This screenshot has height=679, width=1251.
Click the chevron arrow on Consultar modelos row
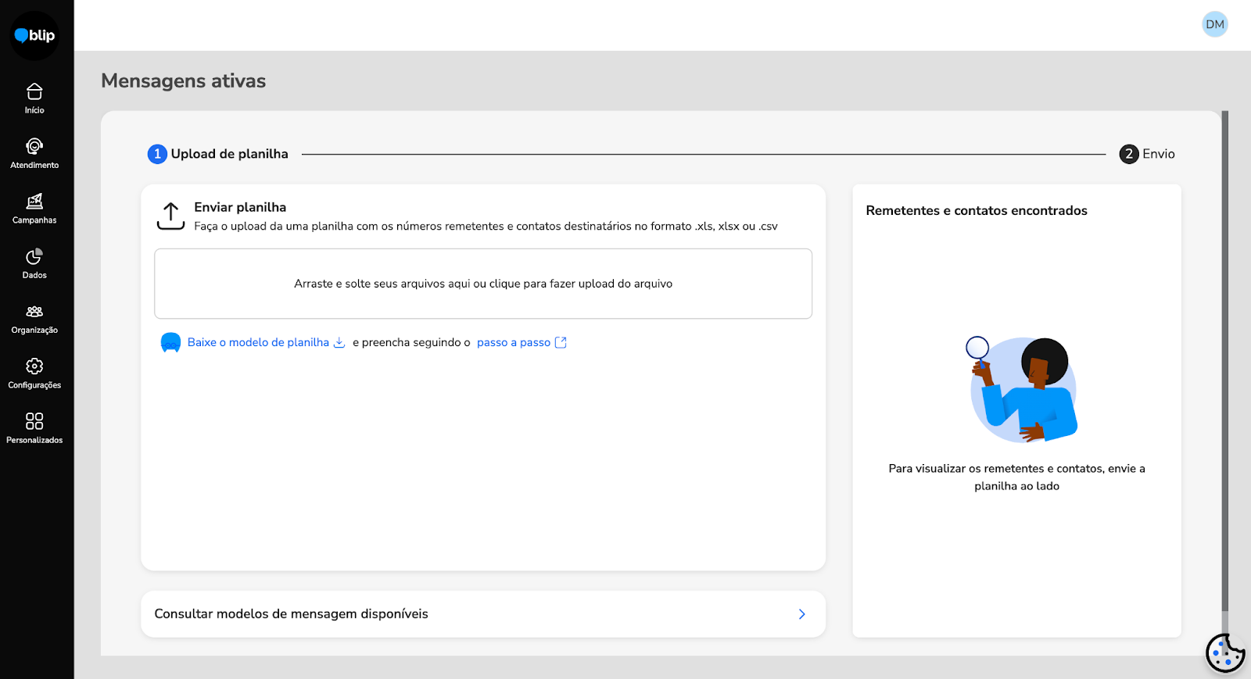point(801,614)
